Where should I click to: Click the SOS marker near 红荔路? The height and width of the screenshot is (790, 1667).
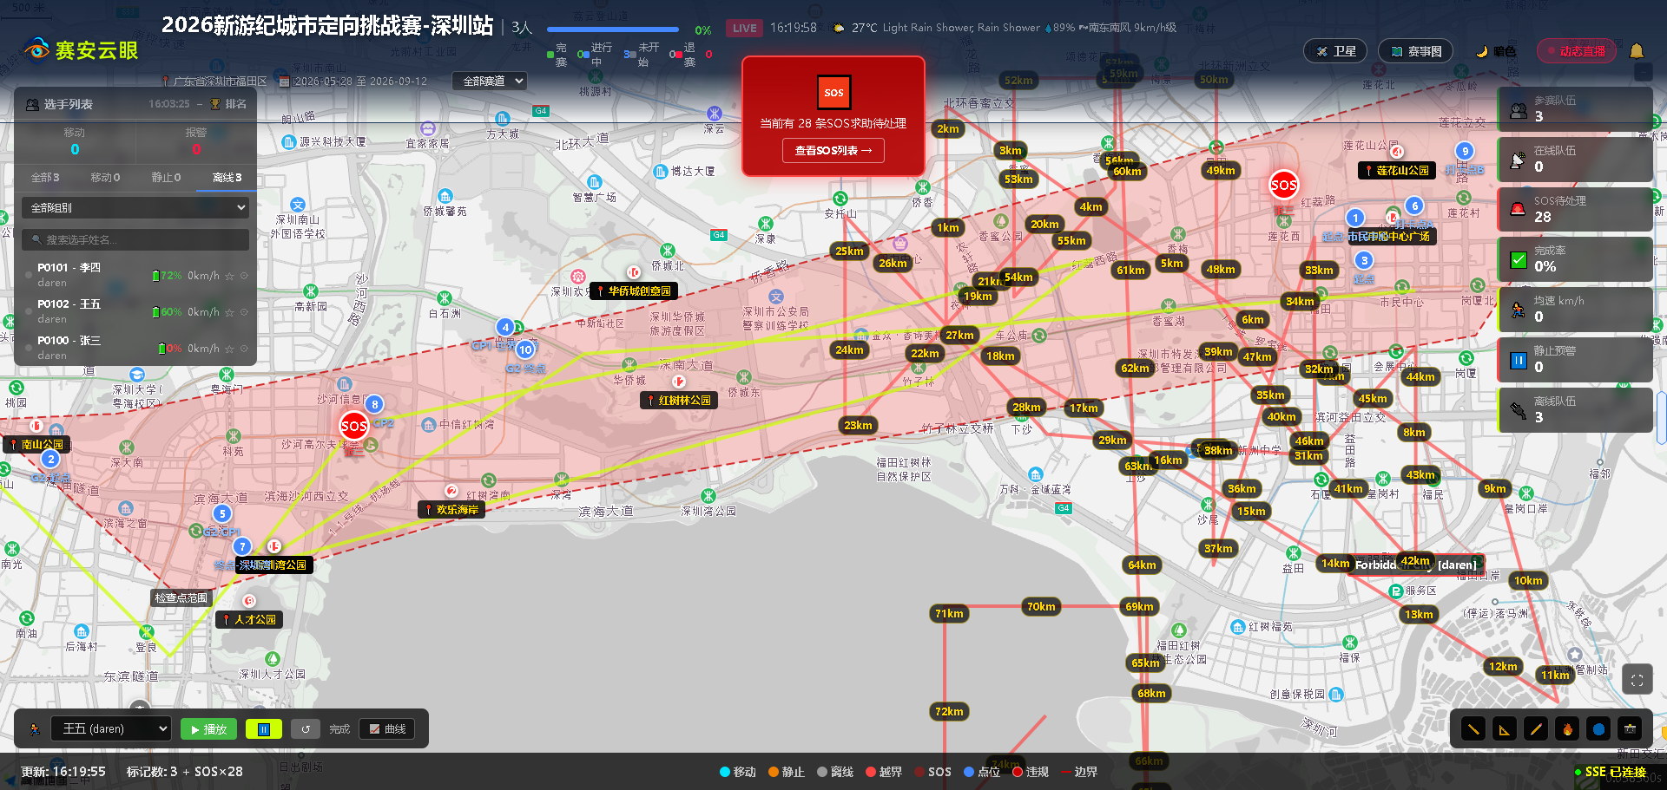point(1283,184)
